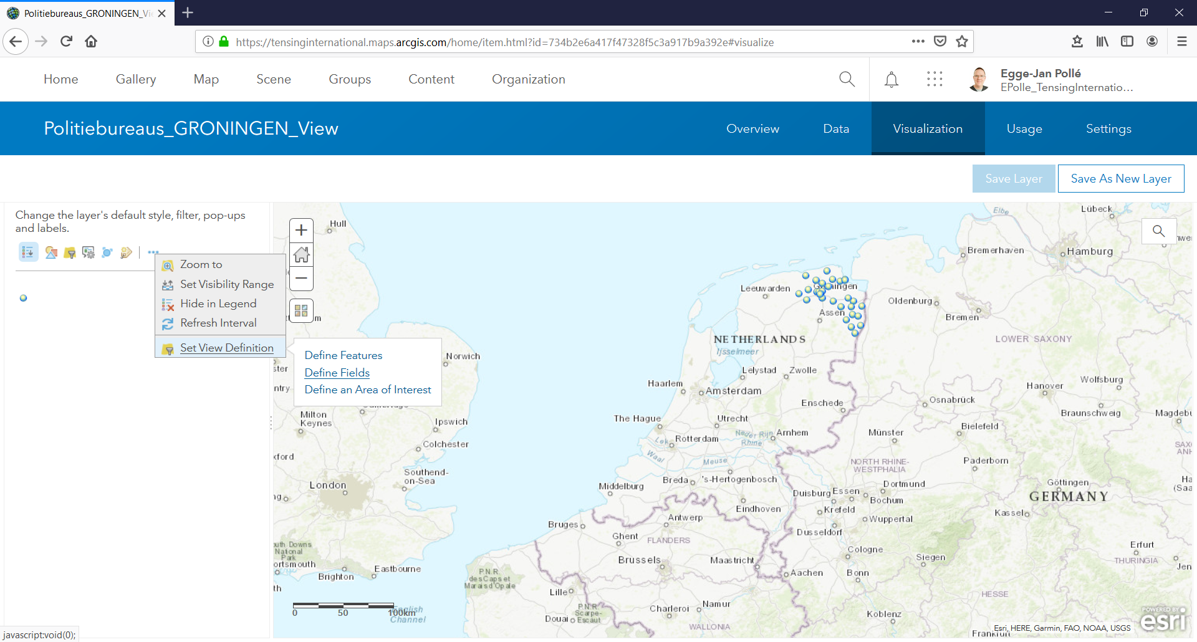Zoom in on the map

pos(301,231)
